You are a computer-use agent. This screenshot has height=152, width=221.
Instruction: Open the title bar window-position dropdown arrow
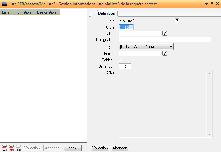[x=207, y=4]
